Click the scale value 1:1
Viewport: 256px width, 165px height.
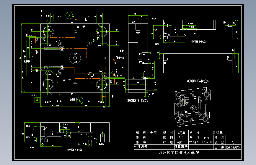(x=181, y=138)
